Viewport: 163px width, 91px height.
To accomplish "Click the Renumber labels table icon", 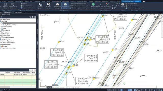I will tap(13, 5).
